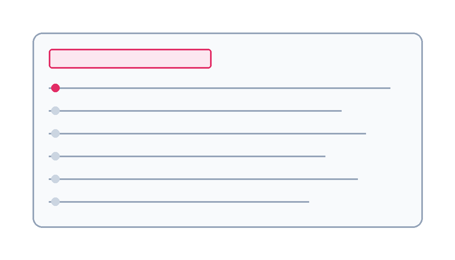
Task: Select the gray dot in the second row
Action: point(56,111)
